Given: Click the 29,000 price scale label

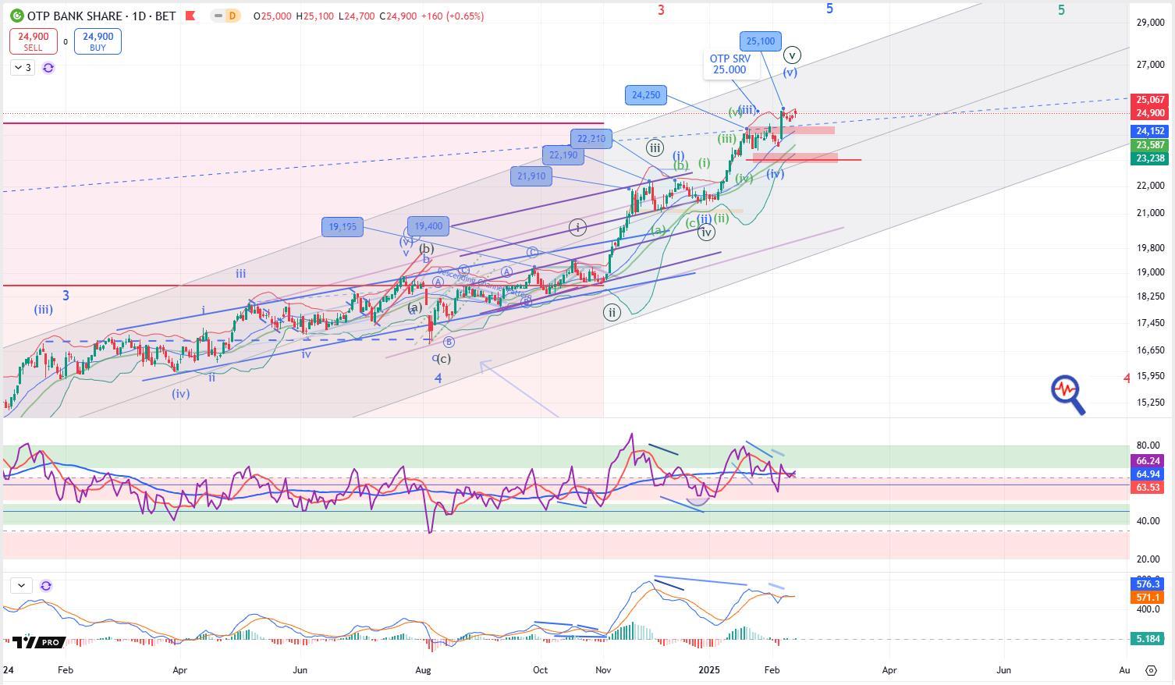Looking at the screenshot, I should (x=1150, y=23).
